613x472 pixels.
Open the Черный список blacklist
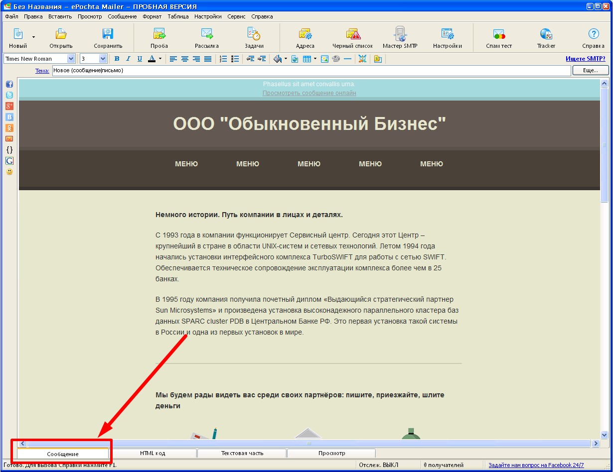[353, 38]
